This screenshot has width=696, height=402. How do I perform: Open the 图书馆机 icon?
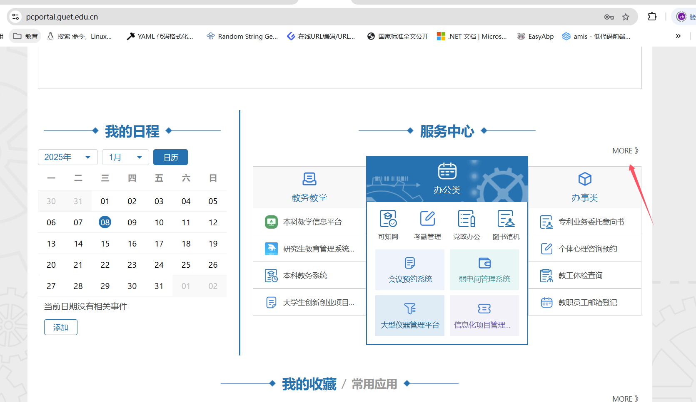click(x=506, y=224)
